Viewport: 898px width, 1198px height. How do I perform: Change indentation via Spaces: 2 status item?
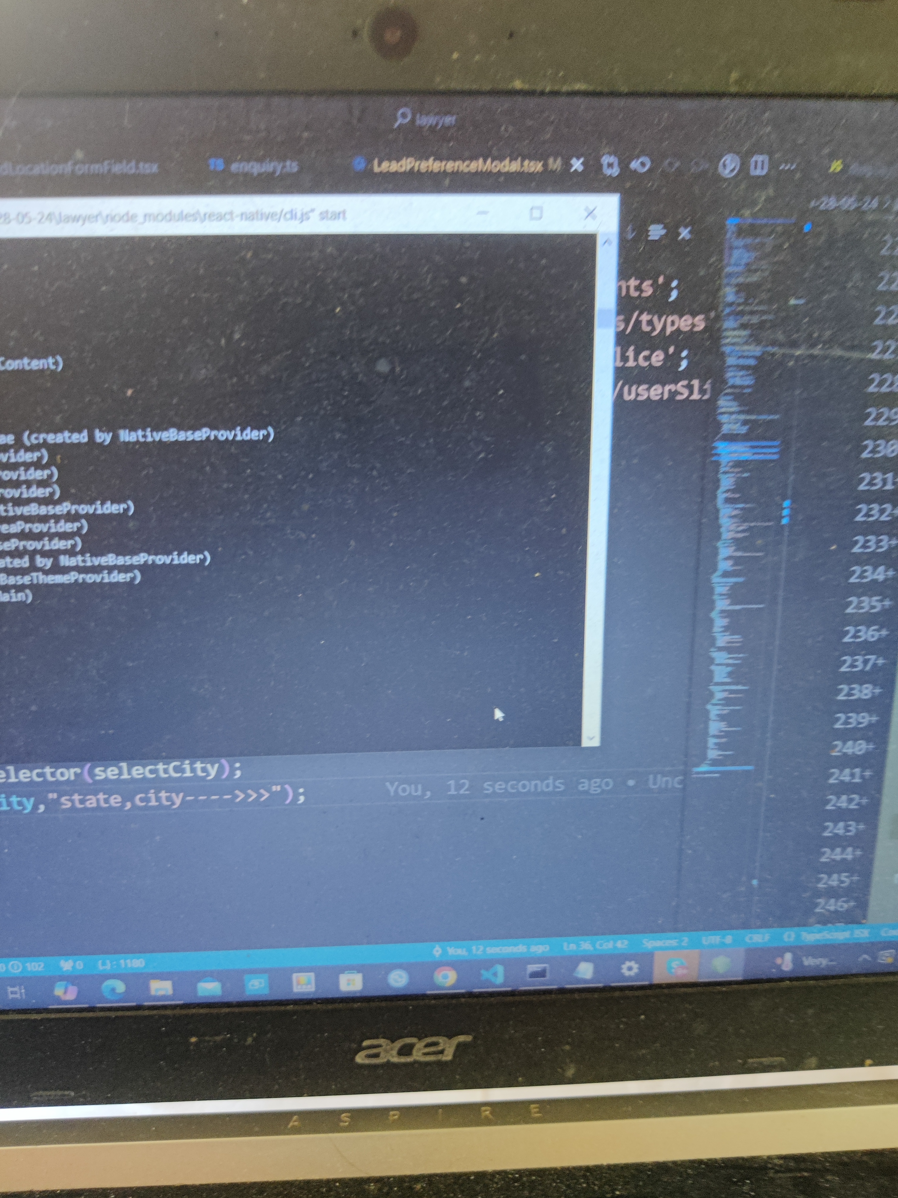(665, 942)
